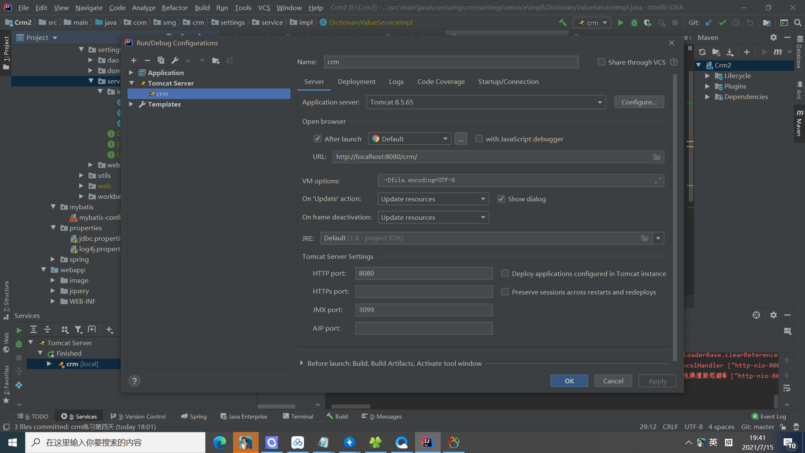The height and width of the screenshot is (453, 805).
Task: Click Maven reimport refresh icon
Action: click(x=702, y=52)
